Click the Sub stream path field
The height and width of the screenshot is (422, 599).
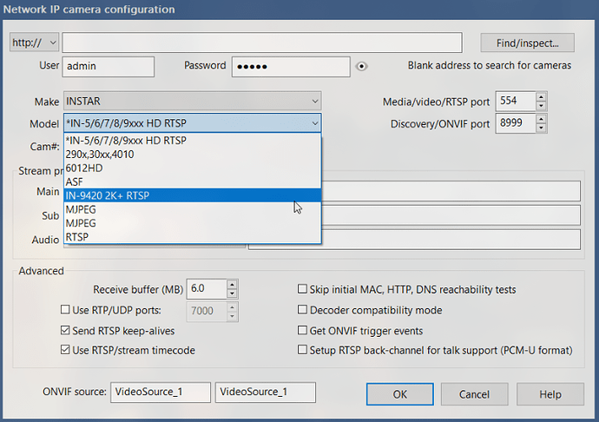pos(451,215)
